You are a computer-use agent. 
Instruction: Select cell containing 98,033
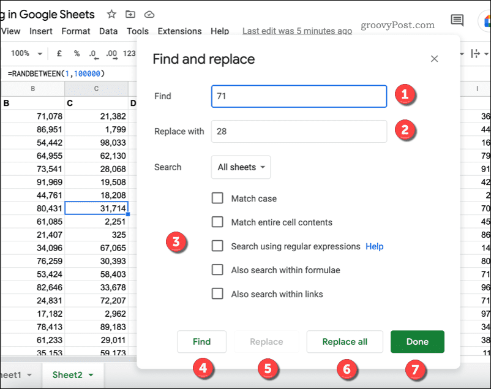(x=97, y=143)
